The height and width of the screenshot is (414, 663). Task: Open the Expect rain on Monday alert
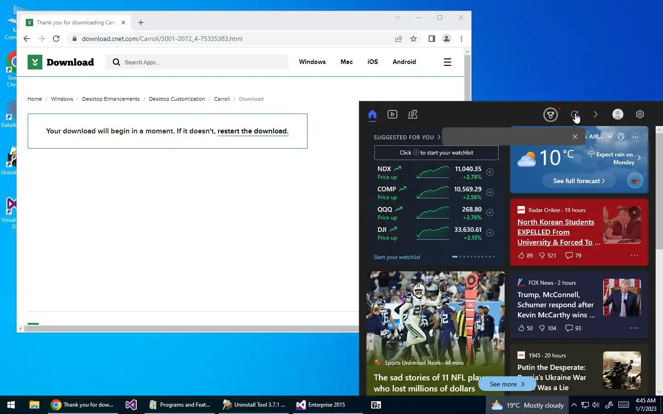click(614, 158)
